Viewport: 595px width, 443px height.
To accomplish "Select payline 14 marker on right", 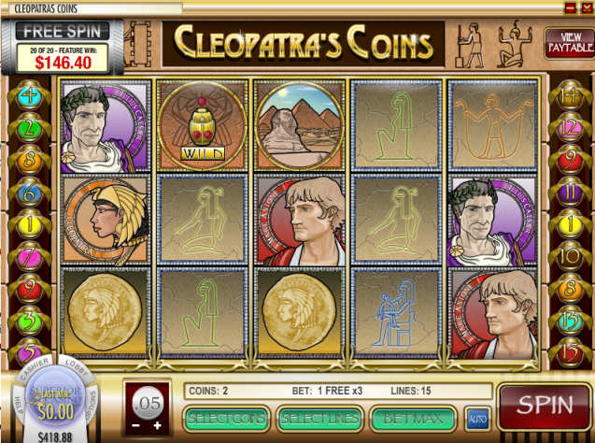I will 570,96.
